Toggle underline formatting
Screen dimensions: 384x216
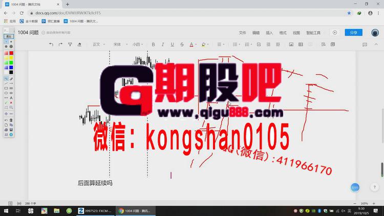(x=172, y=45)
